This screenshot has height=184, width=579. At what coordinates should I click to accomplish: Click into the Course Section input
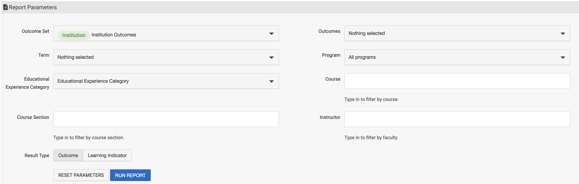tap(166, 119)
